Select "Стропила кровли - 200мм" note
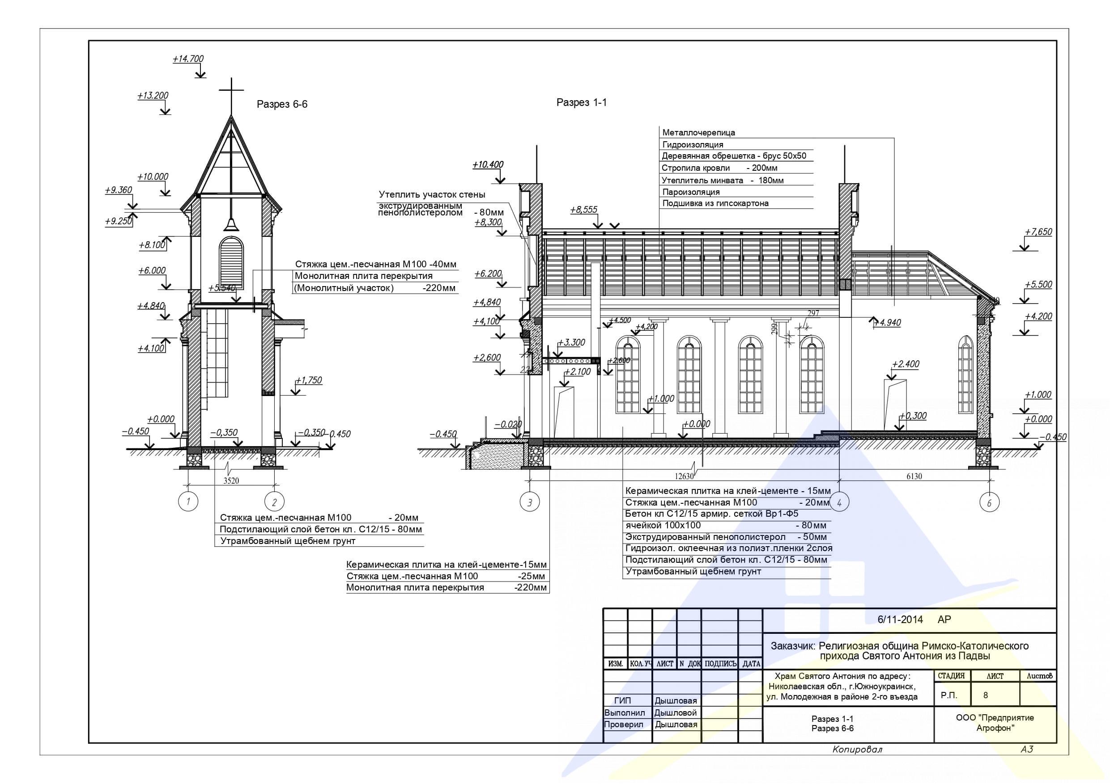The height and width of the screenshot is (784, 1110). pos(719,168)
